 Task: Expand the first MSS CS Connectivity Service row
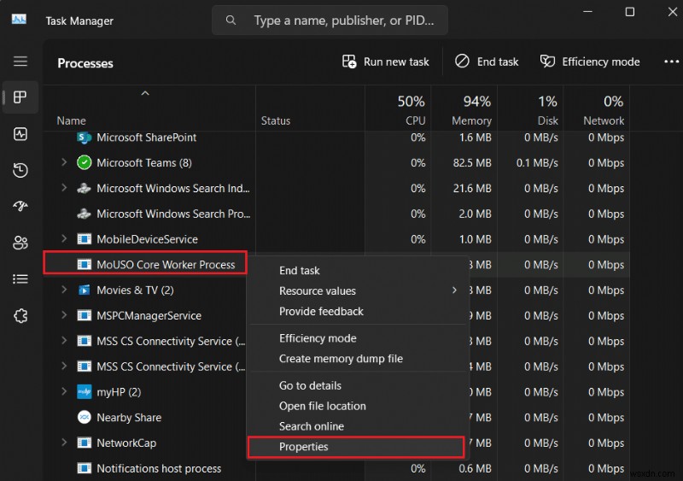pos(64,340)
